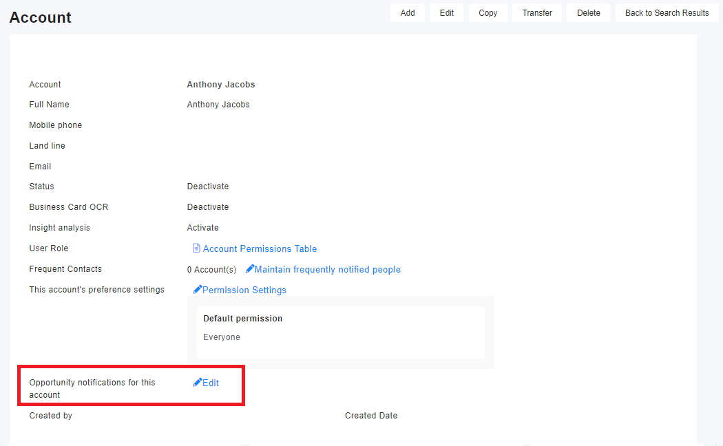723x446 pixels.
Task: Open the Permission Settings link
Action: pos(244,290)
